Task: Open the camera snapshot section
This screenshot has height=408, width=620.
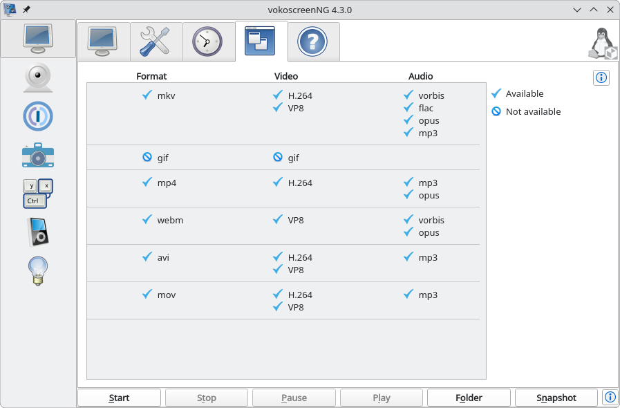Action: click(37, 155)
